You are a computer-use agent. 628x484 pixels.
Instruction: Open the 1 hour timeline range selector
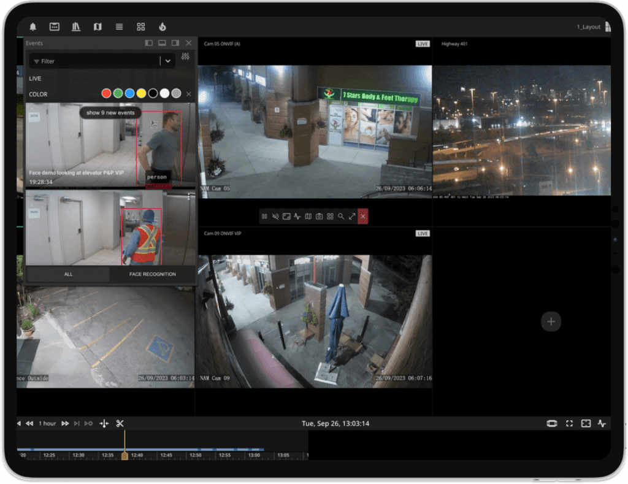click(47, 423)
